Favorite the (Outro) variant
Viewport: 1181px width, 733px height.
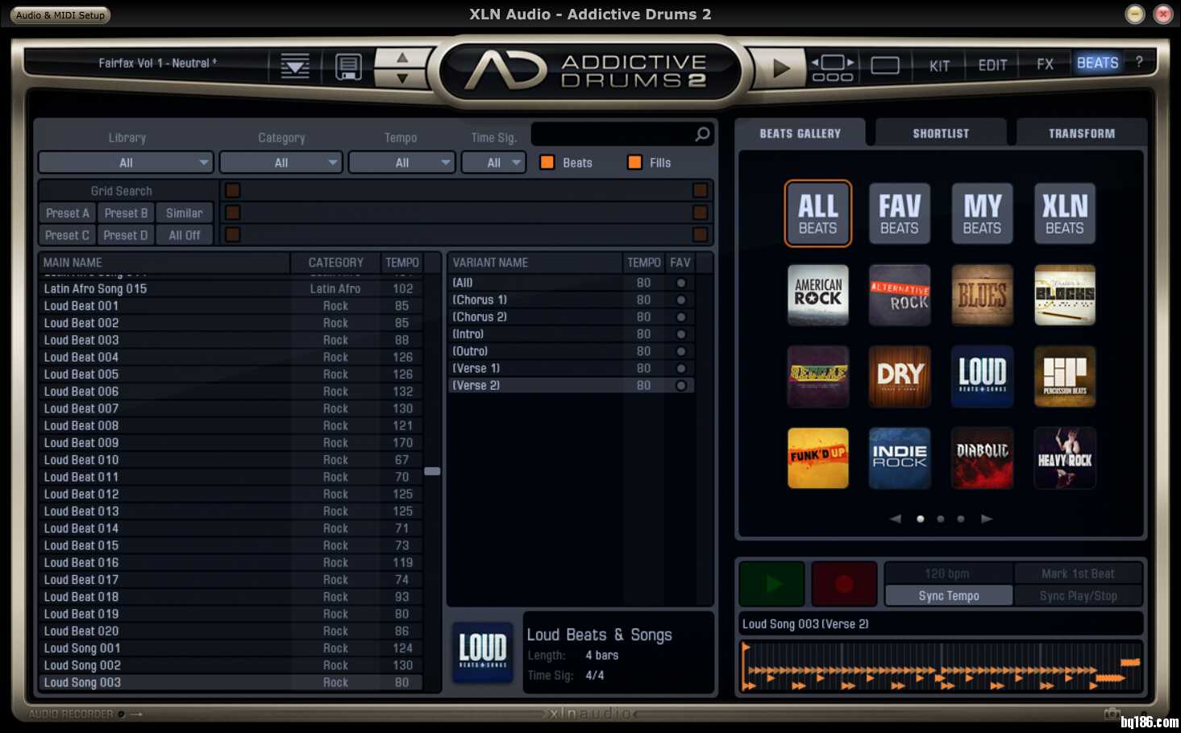(x=681, y=351)
